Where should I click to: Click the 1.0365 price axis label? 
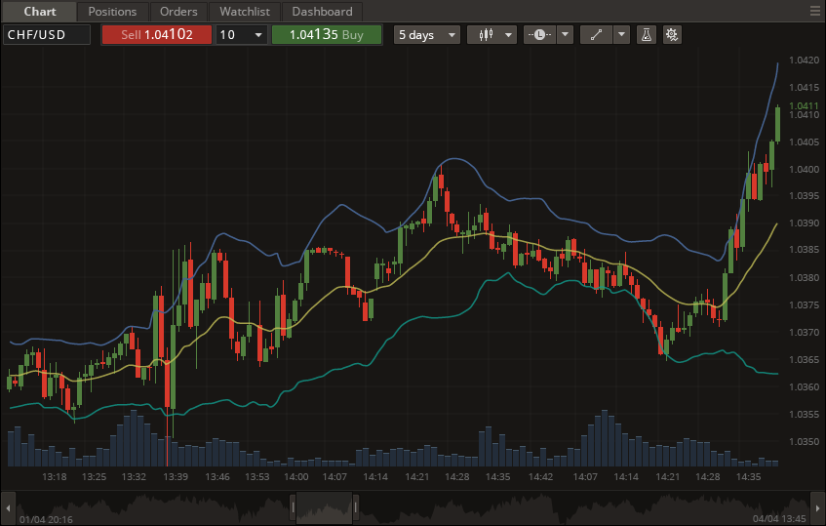point(804,359)
